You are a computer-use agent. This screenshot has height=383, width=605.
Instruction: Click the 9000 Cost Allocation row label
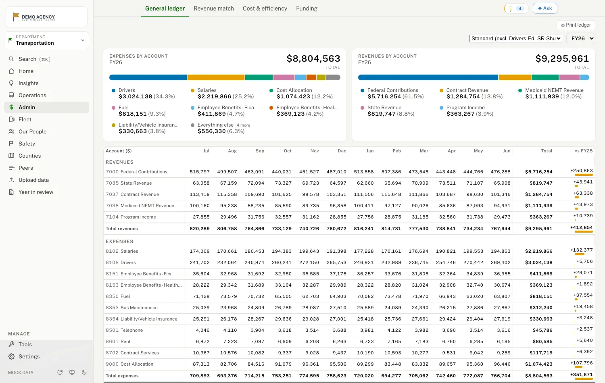pyautogui.click(x=129, y=364)
